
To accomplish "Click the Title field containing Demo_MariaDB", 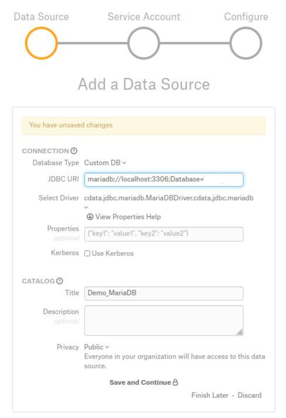I will coord(164,293).
